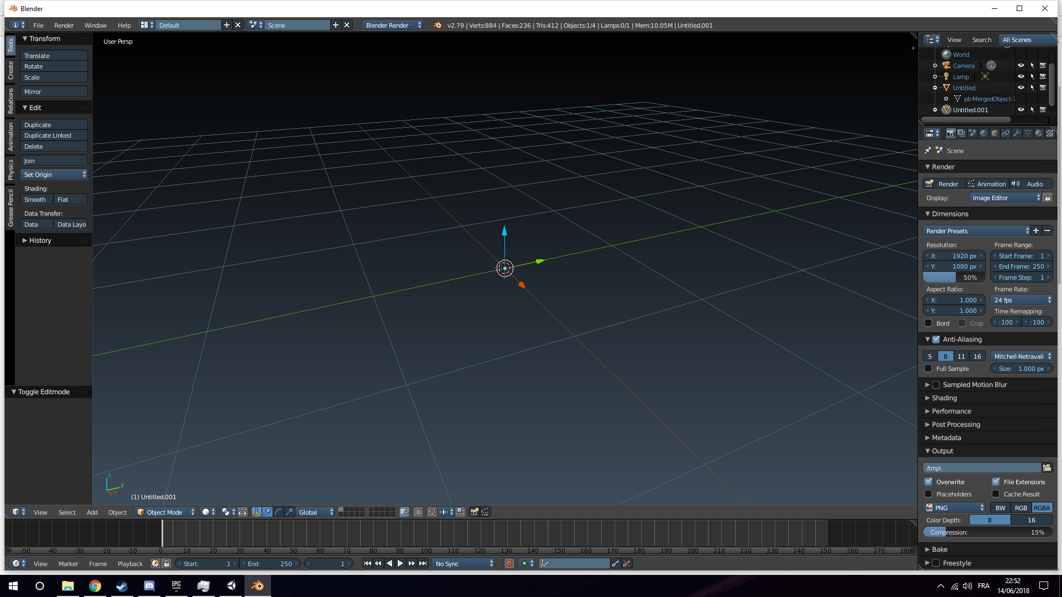Open the Texture properties checker tab

click(1050, 133)
